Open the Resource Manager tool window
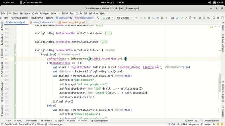 (x=2, y=91)
